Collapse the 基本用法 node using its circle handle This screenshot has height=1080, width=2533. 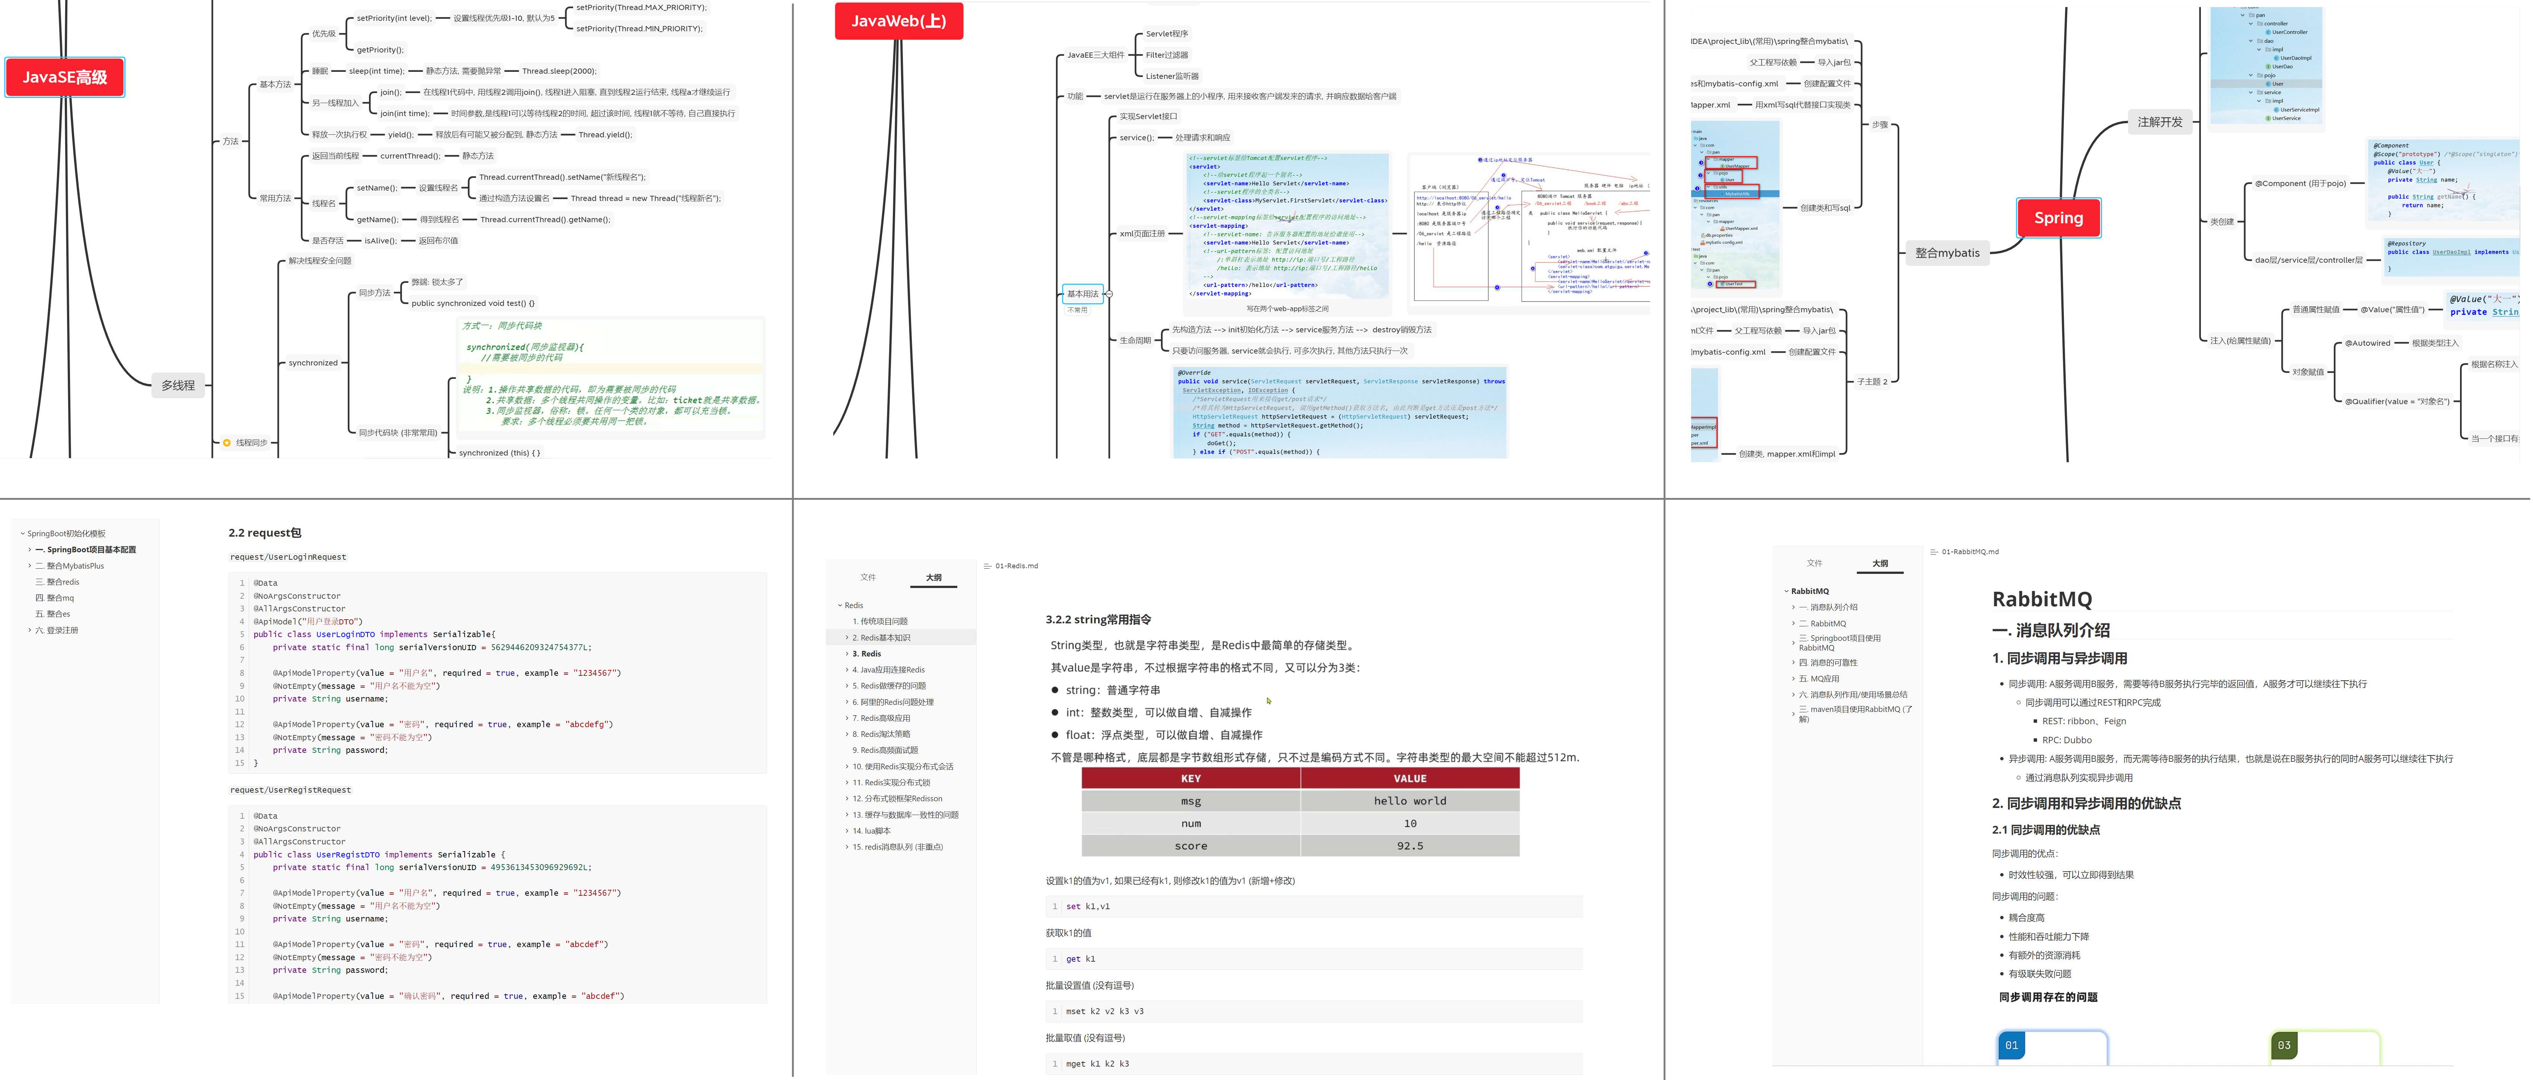tap(1109, 294)
